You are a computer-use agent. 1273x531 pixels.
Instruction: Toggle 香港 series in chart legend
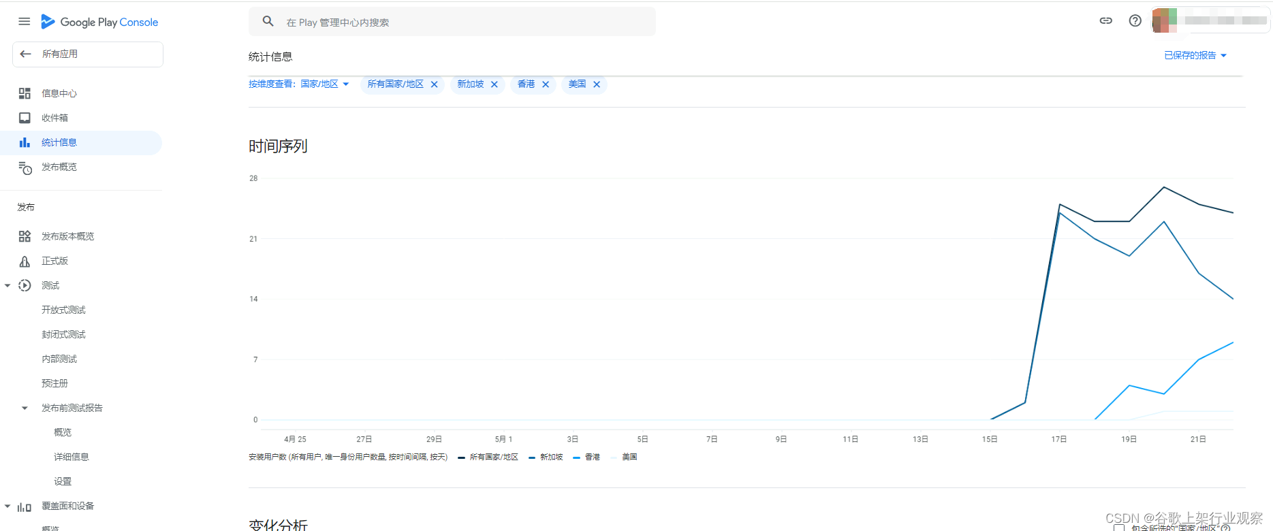tap(587, 457)
